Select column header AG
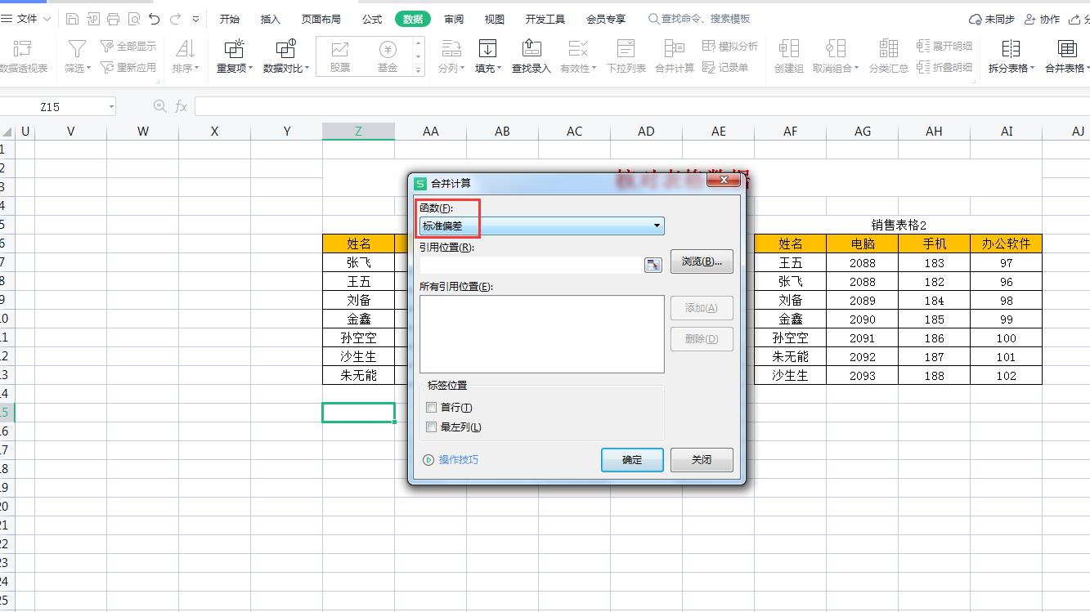The width and height of the screenshot is (1090, 612). [x=862, y=131]
